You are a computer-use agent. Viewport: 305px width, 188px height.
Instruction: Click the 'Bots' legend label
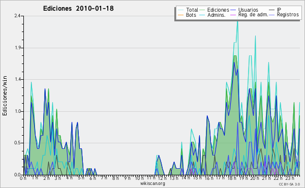[191, 15]
